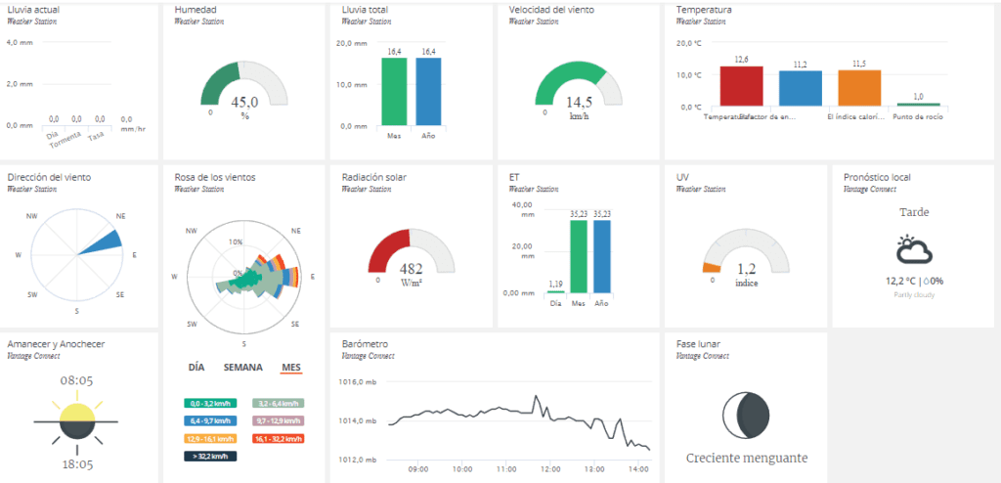Click the Barómetro widget title
1001x483 pixels.
(366, 344)
